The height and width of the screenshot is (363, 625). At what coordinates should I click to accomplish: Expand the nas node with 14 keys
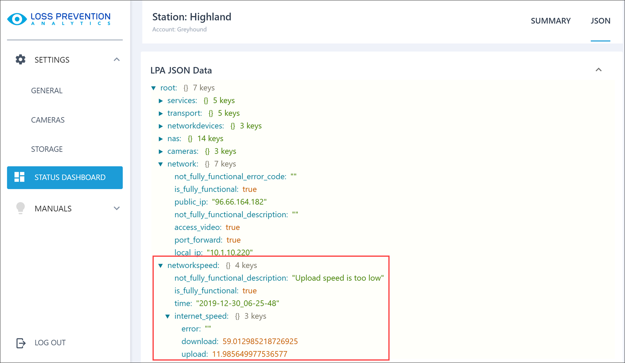click(x=161, y=139)
